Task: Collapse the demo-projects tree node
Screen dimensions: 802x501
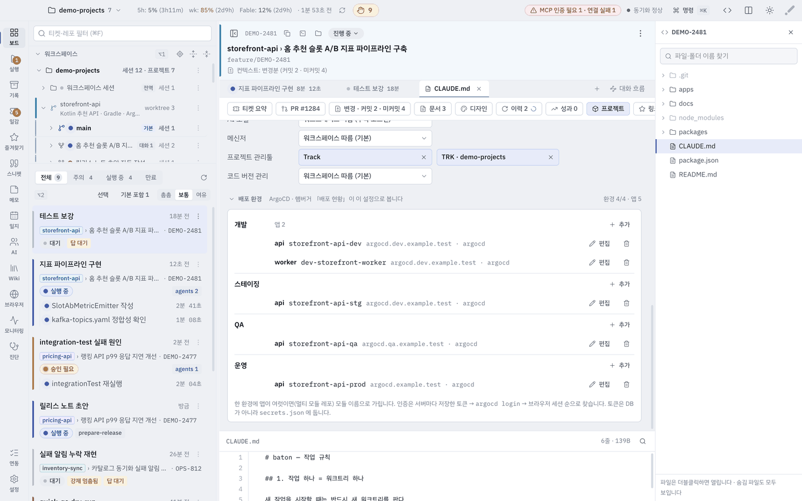Action: 39,71
